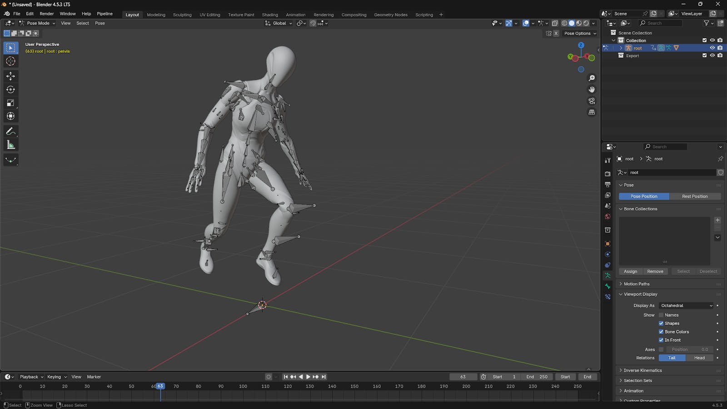Switch to the Modeling workspace tab

pyautogui.click(x=156, y=15)
